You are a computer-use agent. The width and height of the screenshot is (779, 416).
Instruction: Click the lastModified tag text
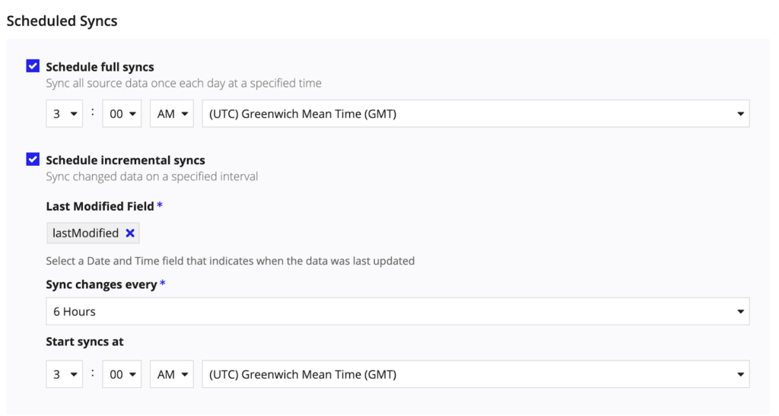click(85, 233)
